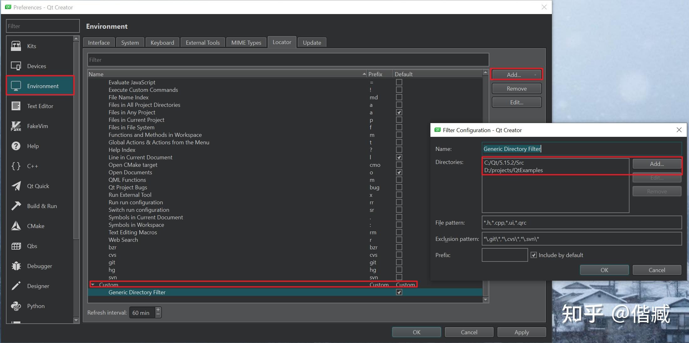Open the CMake triangle icon
Viewport: 689px width, 343px height.
pyautogui.click(x=16, y=226)
